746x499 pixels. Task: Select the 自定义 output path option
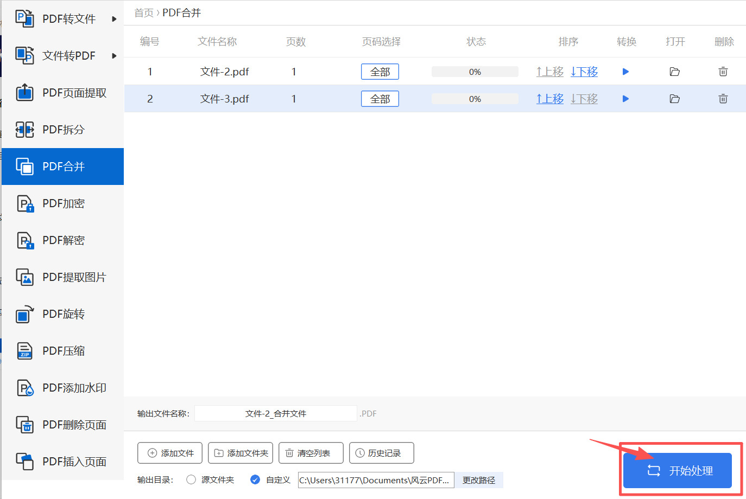[255, 479]
